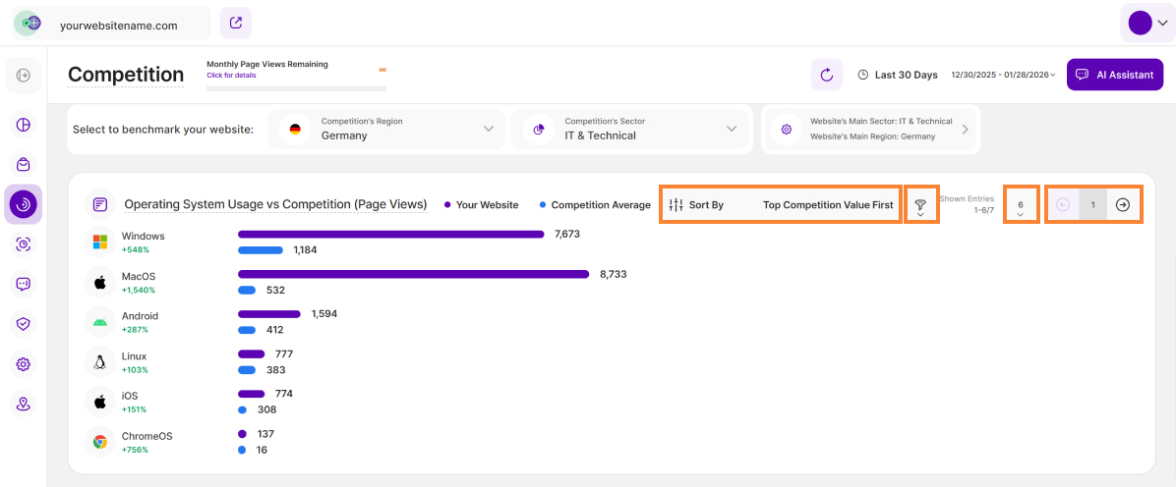This screenshot has width=1176, height=487.
Task: Open website in new tab icon
Action: (235, 23)
